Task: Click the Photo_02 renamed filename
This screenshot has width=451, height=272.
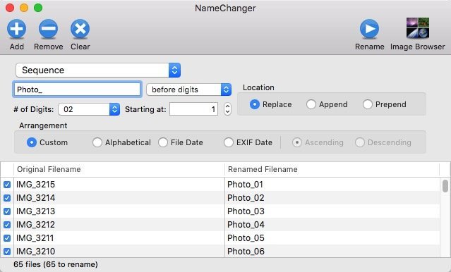Action: pyautogui.click(x=246, y=198)
